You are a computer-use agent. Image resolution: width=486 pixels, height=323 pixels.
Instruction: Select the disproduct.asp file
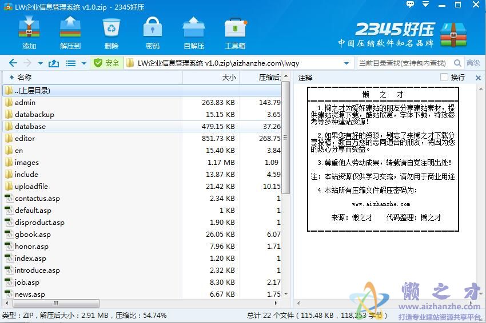[142, 222]
